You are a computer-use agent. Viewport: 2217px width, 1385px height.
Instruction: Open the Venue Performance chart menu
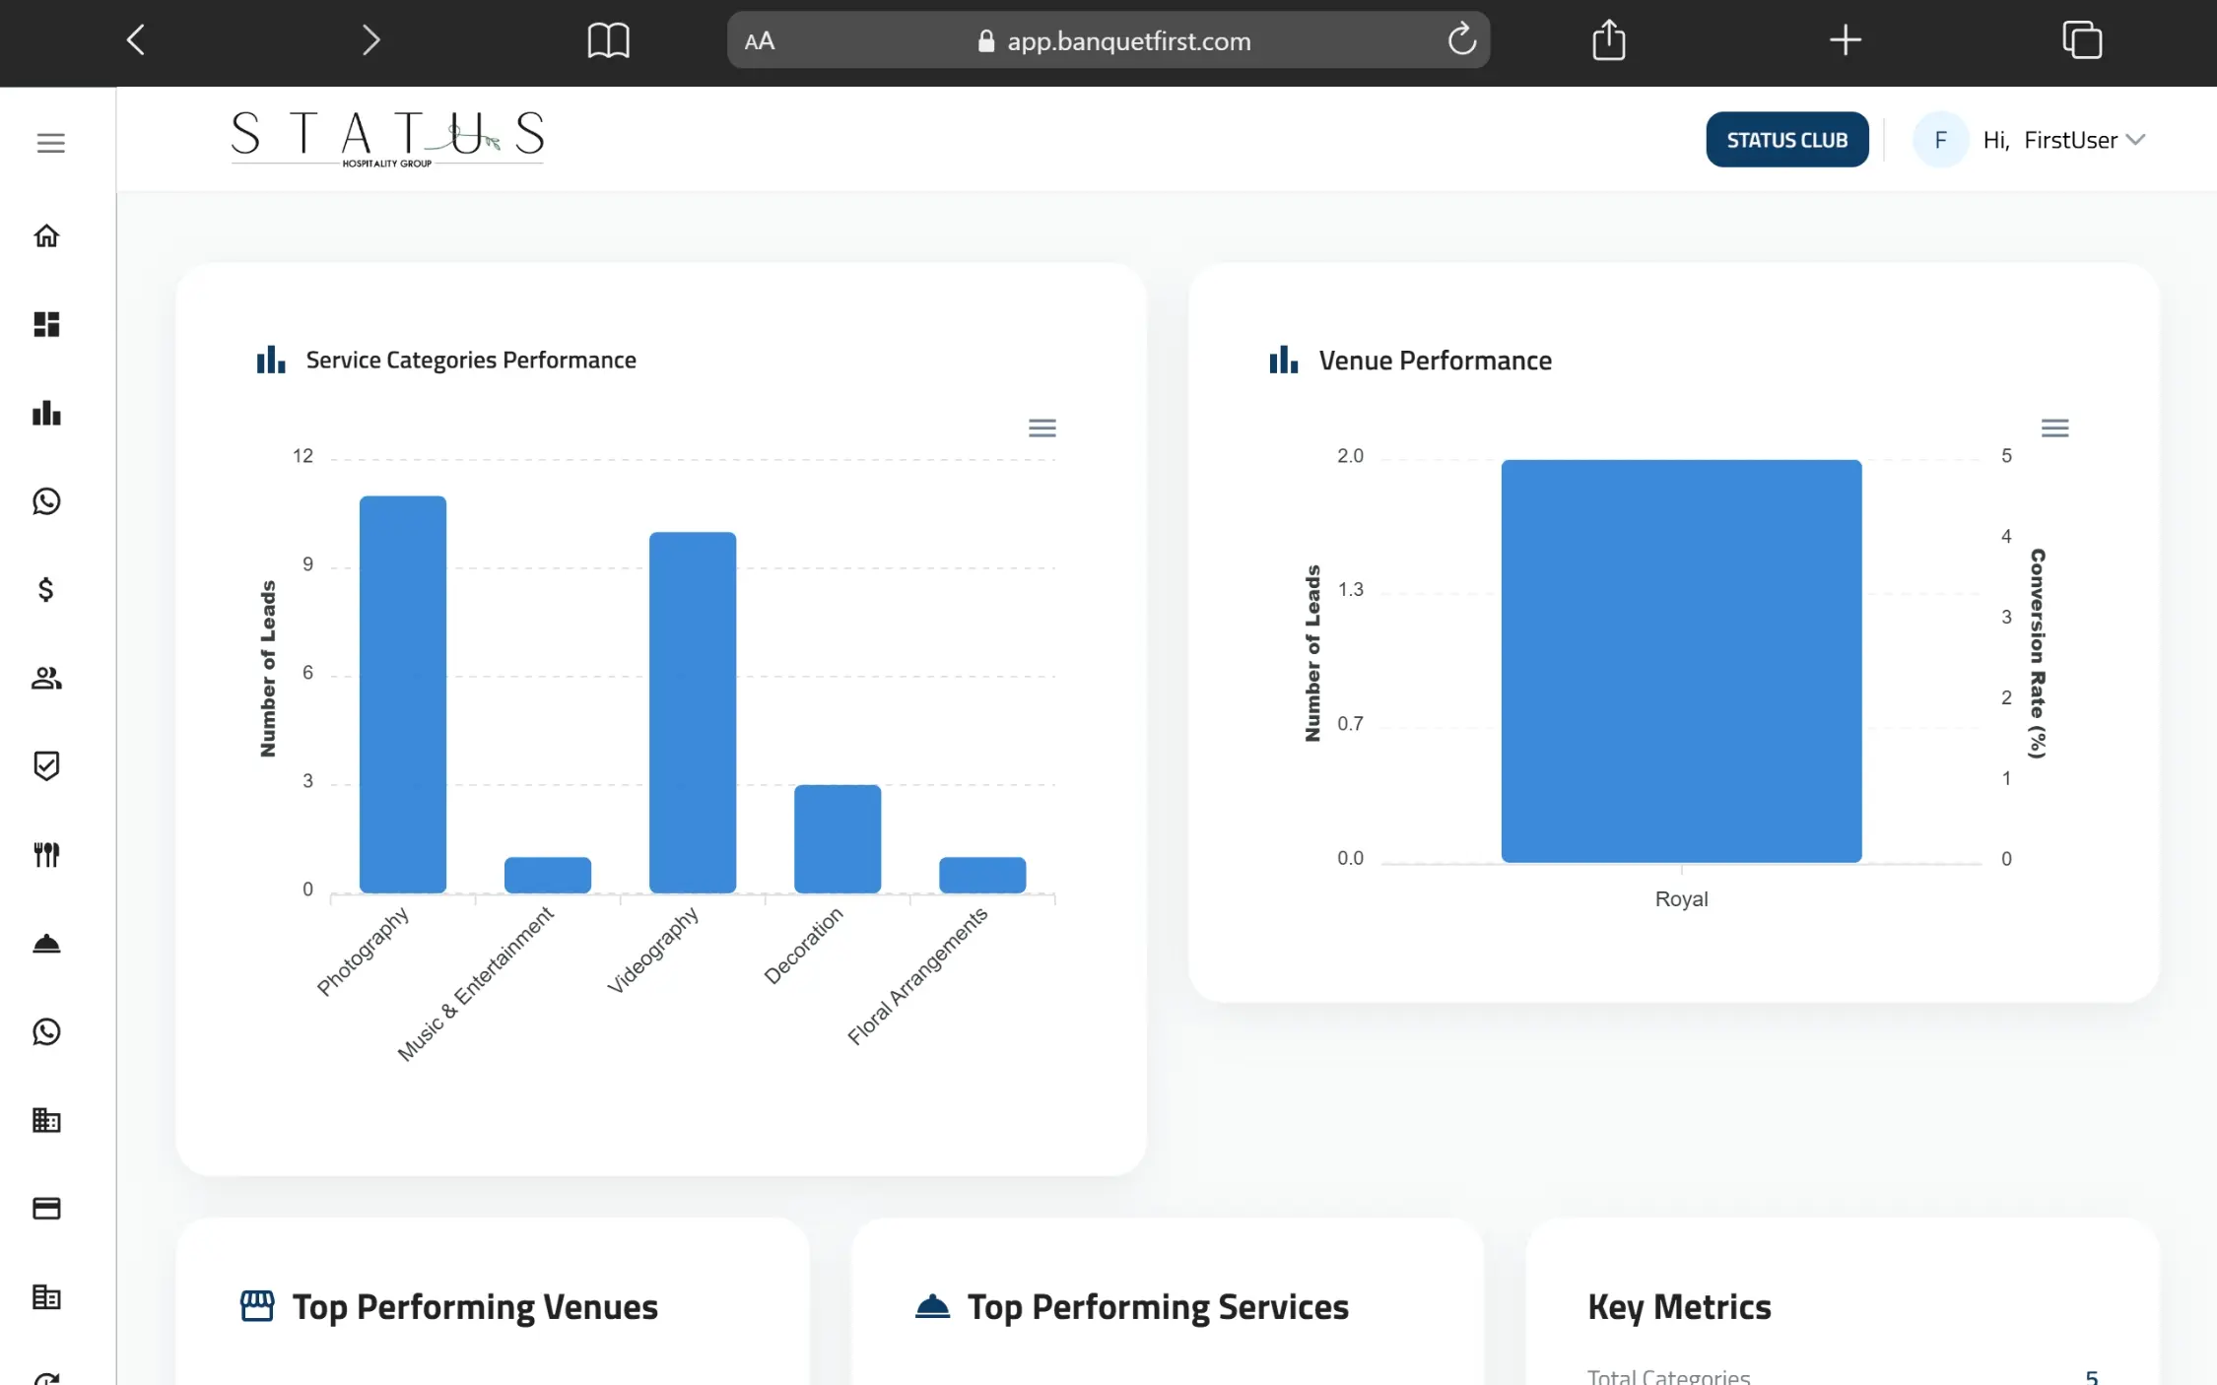2055,428
